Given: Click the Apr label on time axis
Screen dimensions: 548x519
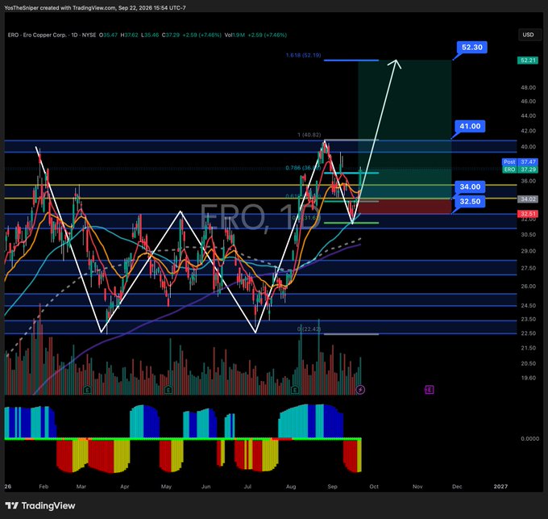Looking at the screenshot, I should click(x=124, y=487).
